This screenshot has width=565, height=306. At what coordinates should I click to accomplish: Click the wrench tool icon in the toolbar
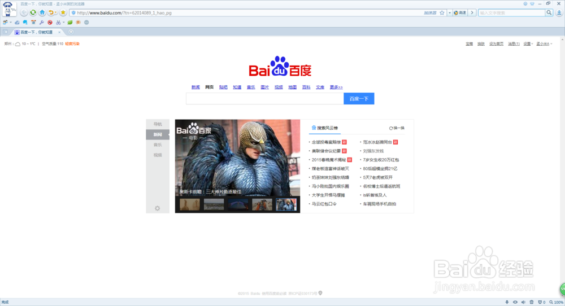(x=42, y=23)
